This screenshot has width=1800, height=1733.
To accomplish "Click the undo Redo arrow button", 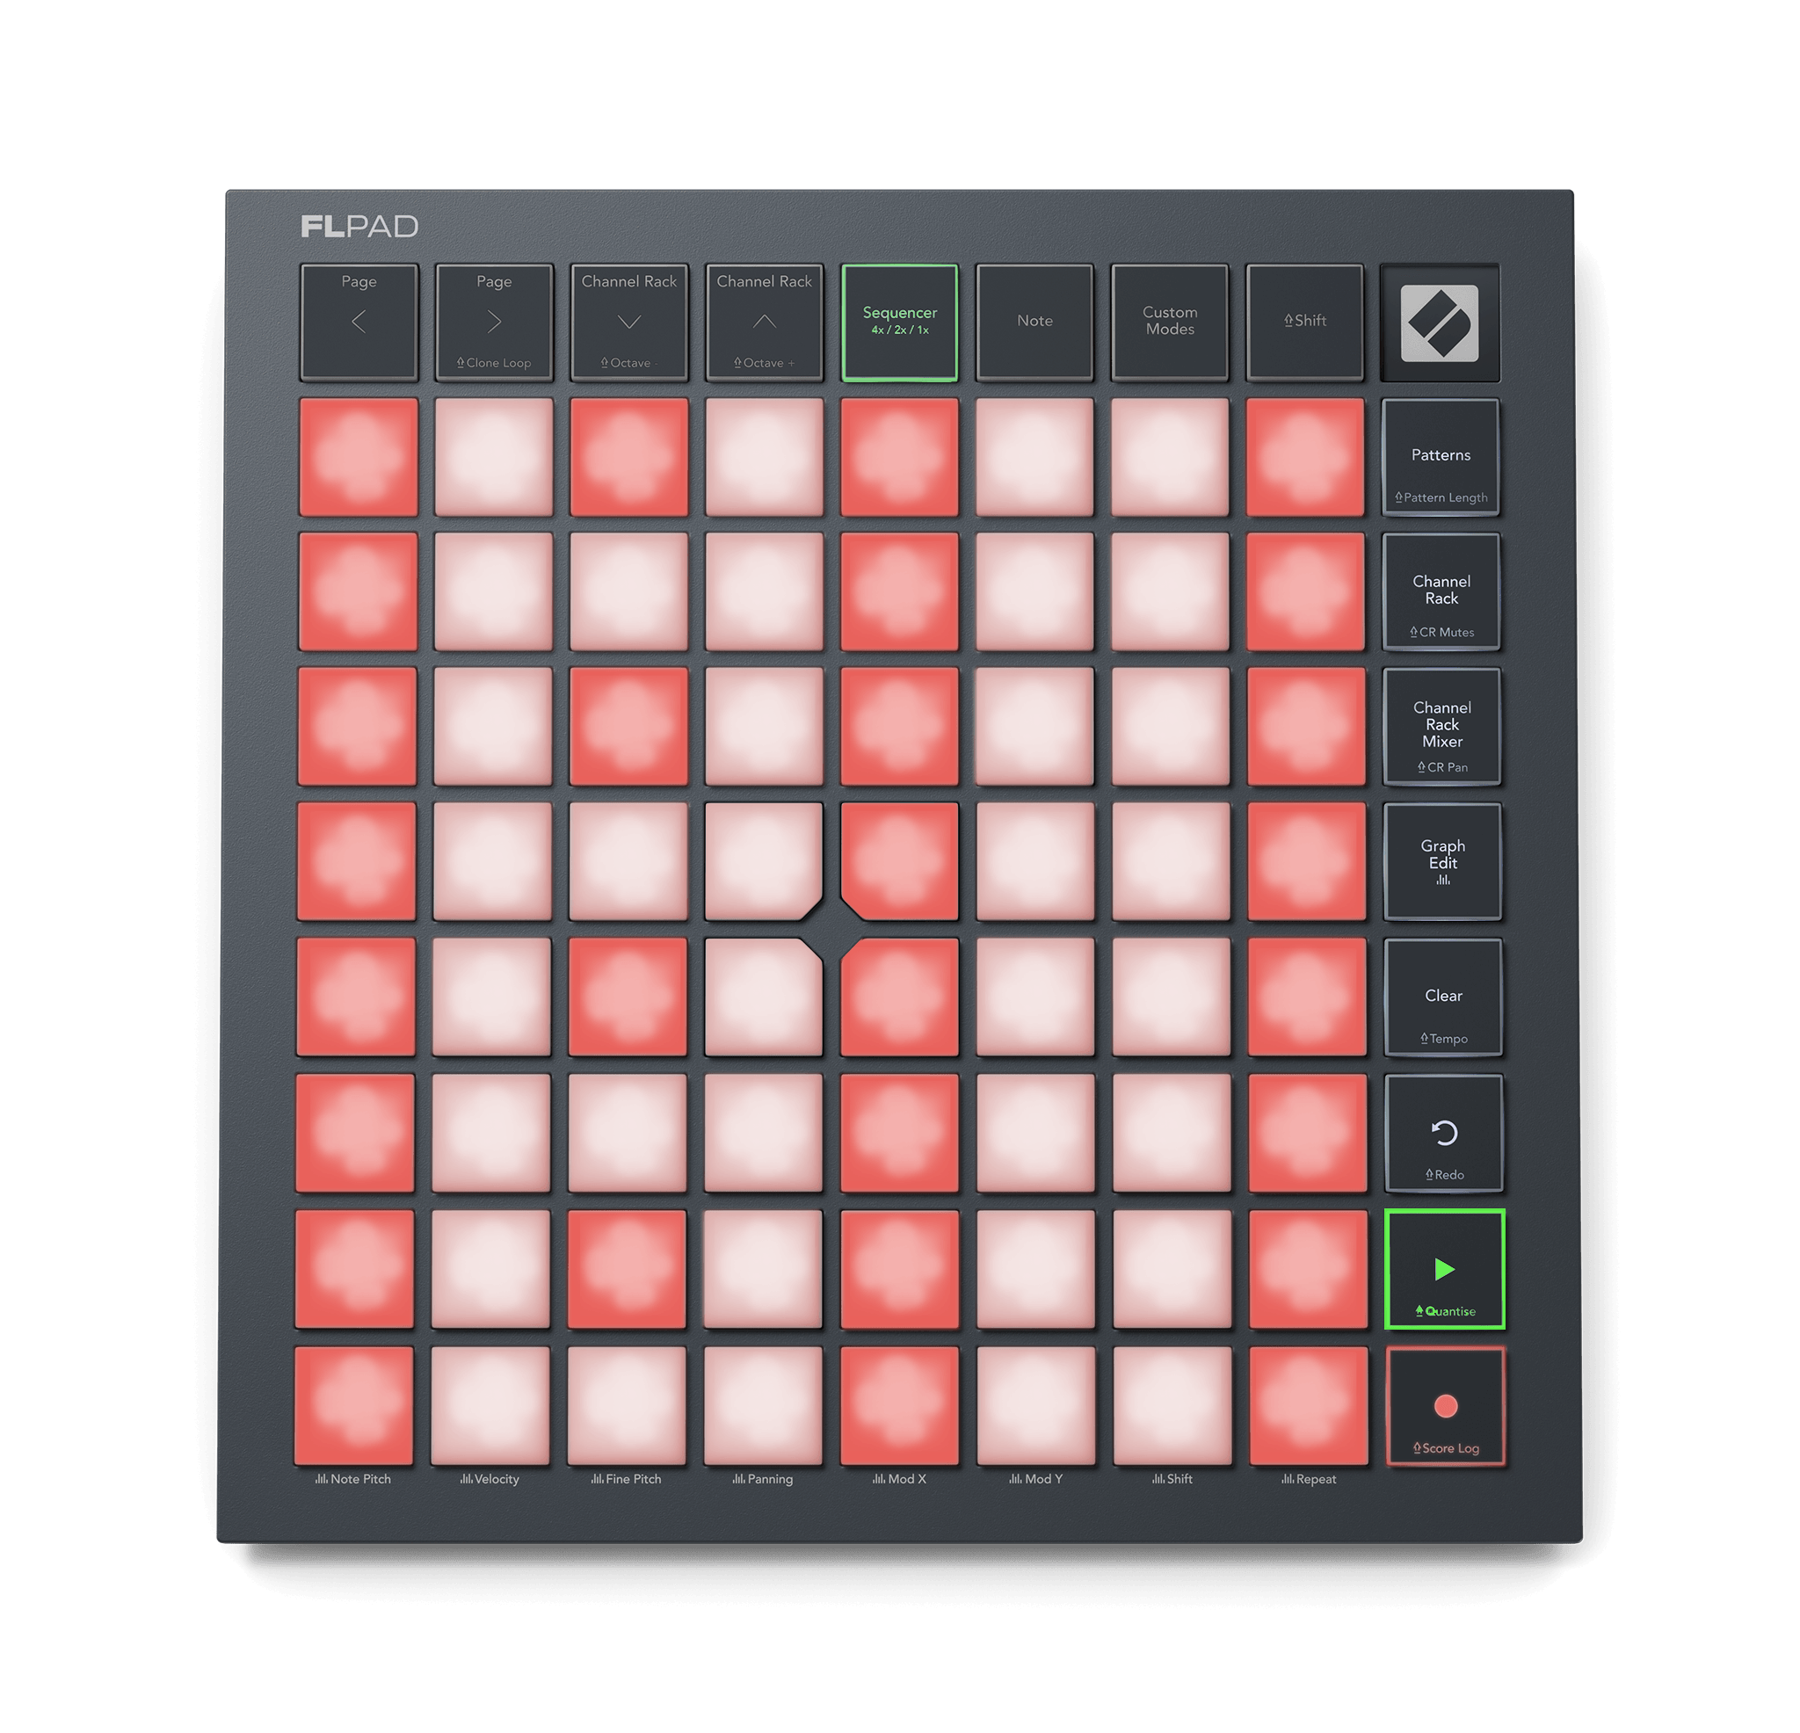I will [x=1445, y=1135].
